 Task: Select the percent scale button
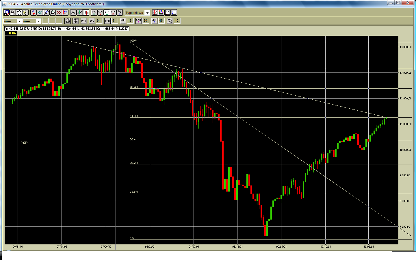point(120,12)
